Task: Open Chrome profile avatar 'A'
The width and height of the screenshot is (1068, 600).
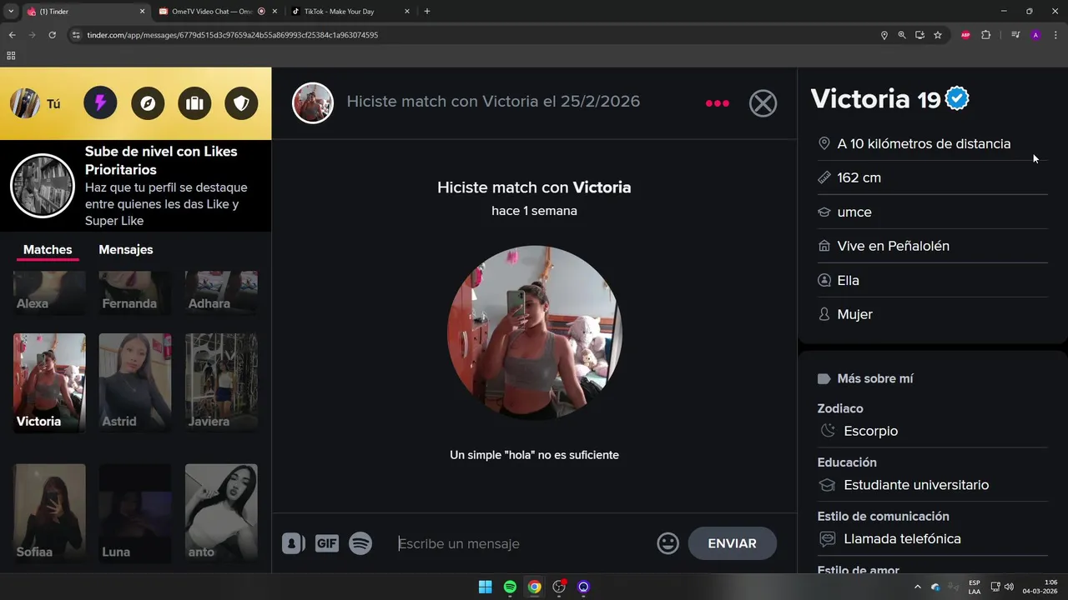Action: pyautogui.click(x=1035, y=35)
